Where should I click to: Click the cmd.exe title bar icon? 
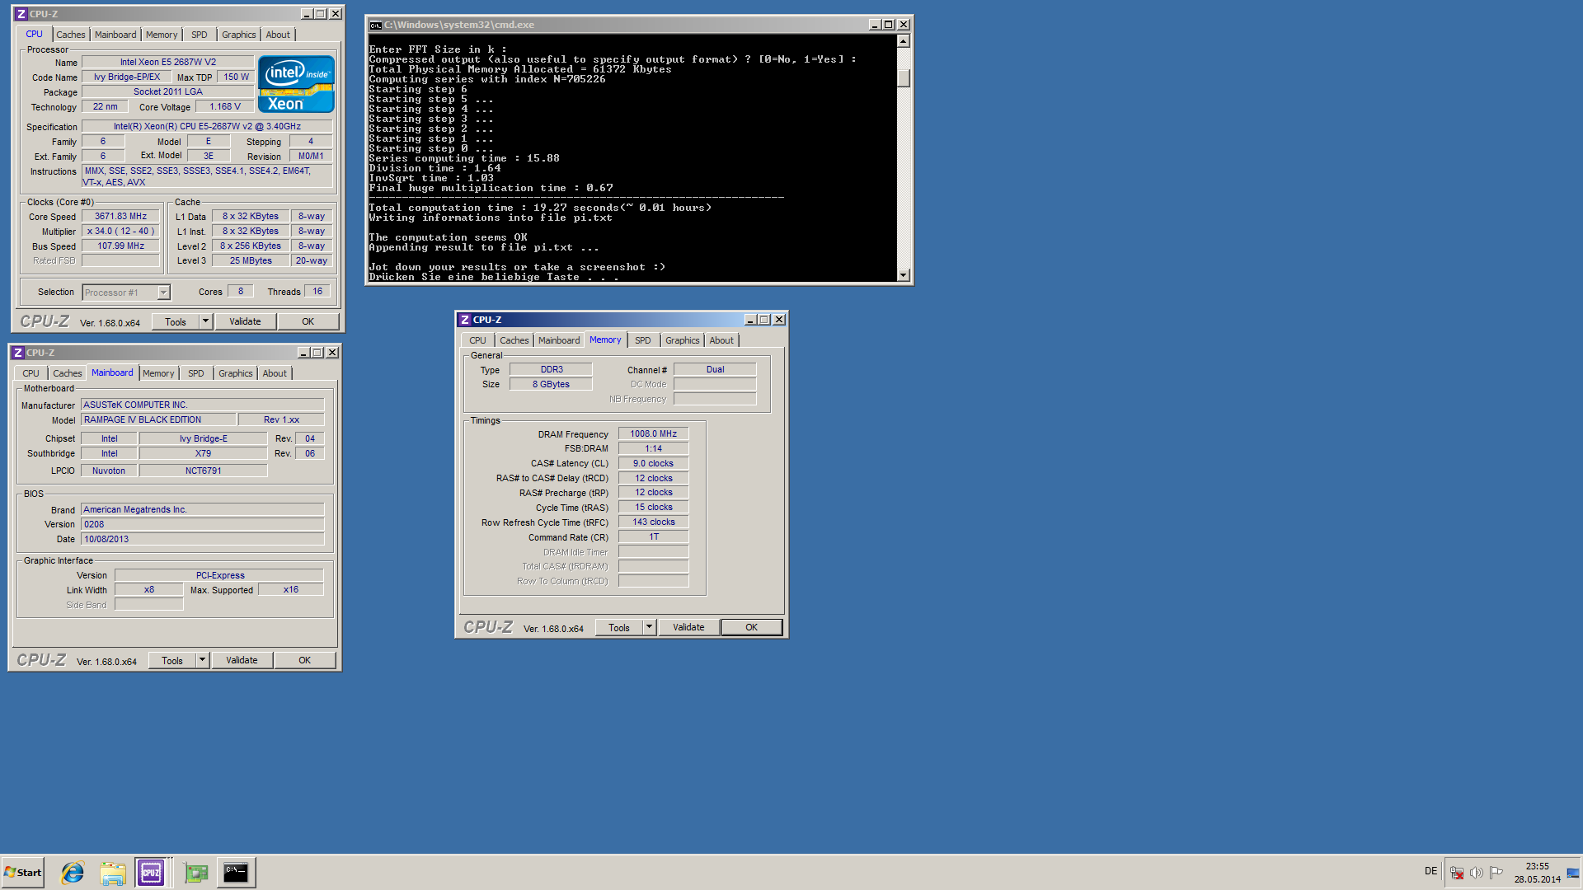tap(375, 25)
